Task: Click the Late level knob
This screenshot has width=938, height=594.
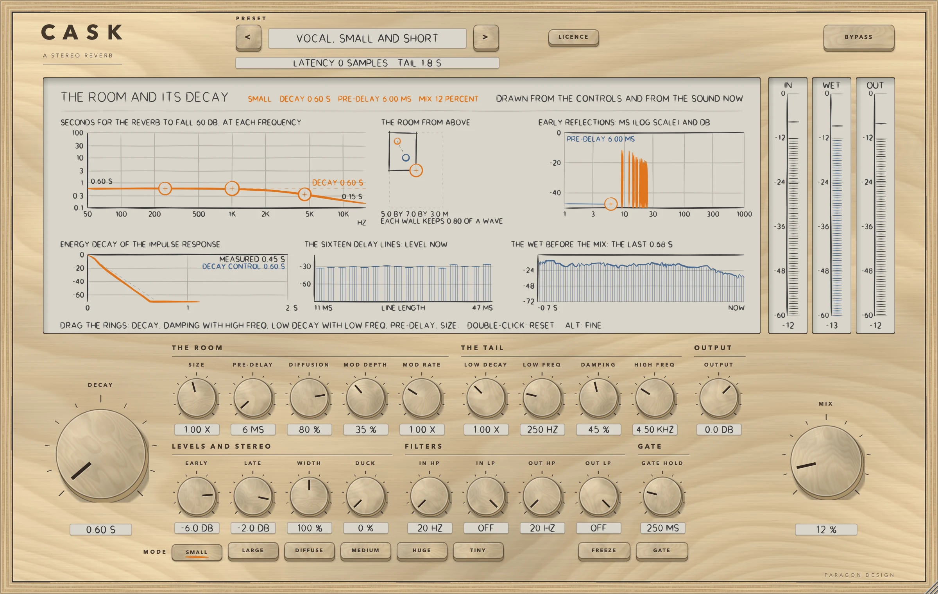Action: click(x=253, y=496)
